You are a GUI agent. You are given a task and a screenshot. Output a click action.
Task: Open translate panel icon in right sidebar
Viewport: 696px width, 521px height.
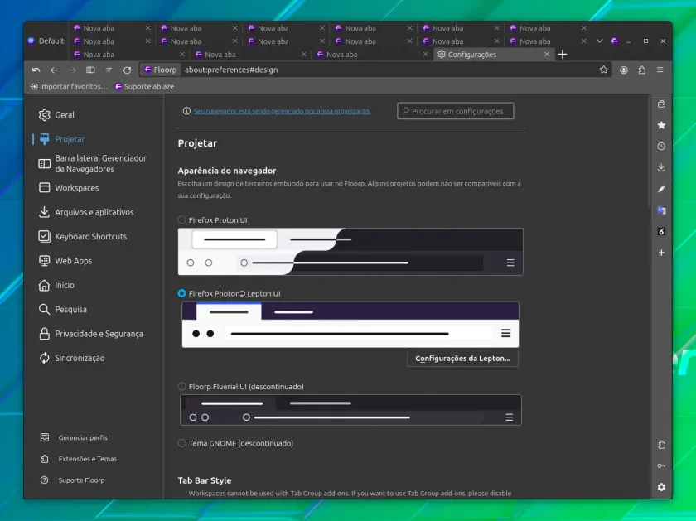661,210
